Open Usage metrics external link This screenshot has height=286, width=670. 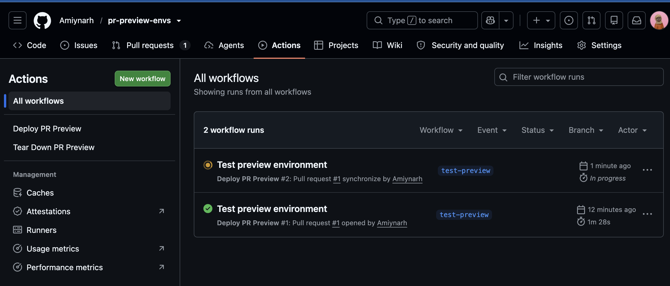(x=90, y=249)
